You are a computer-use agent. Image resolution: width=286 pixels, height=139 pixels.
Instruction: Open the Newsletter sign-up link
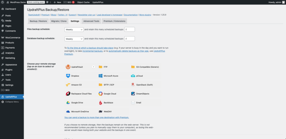86,15
